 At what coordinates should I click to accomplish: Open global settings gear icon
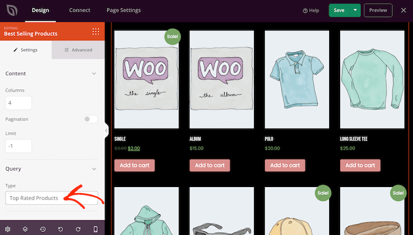8,229
